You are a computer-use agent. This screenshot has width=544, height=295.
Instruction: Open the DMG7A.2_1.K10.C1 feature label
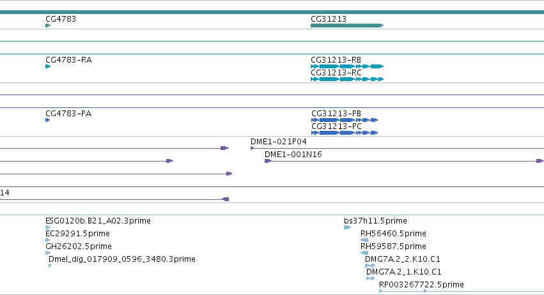tap(404, 272)
